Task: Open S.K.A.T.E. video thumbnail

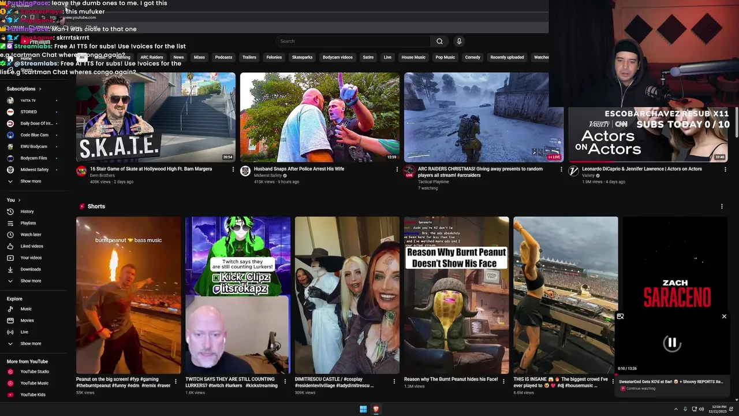Action: tap(156, 117)
